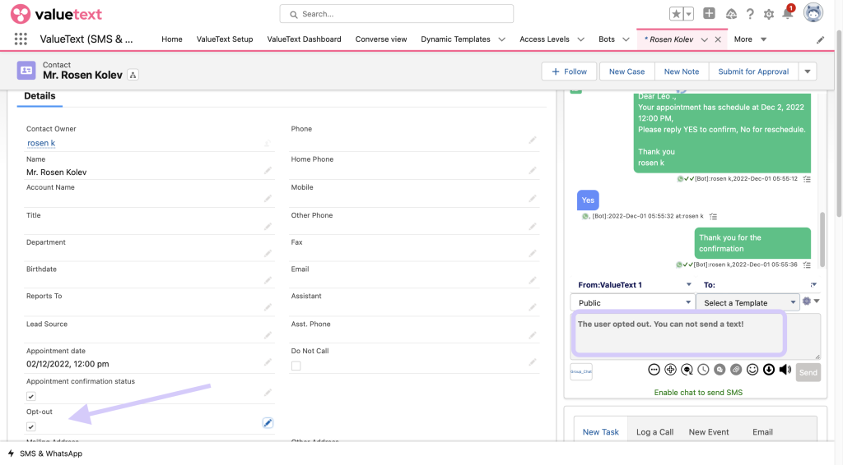Click the refresh conversation chat icon

point(687,370)
